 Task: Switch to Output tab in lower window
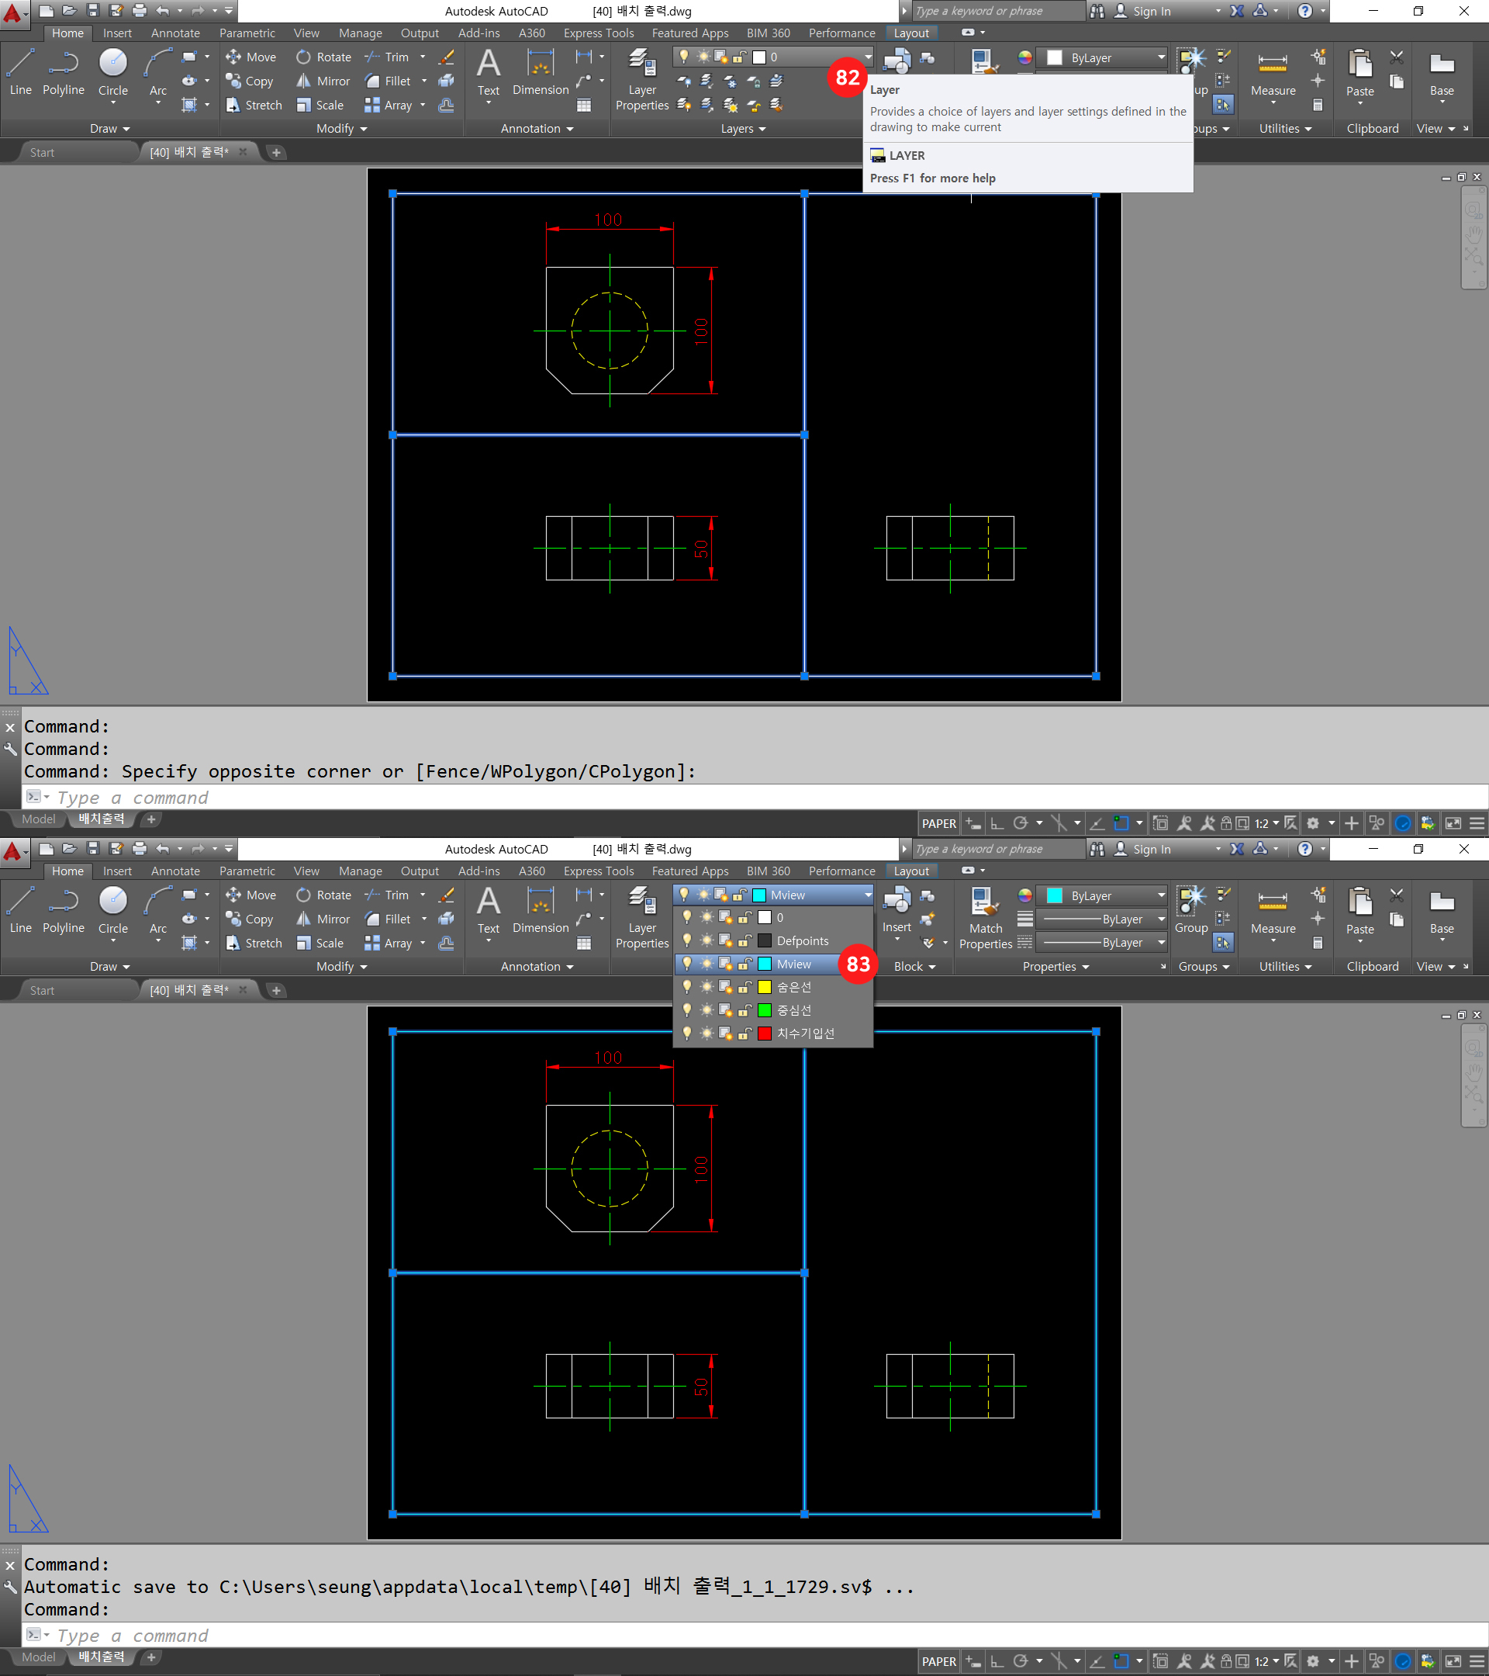click(420, 871)
